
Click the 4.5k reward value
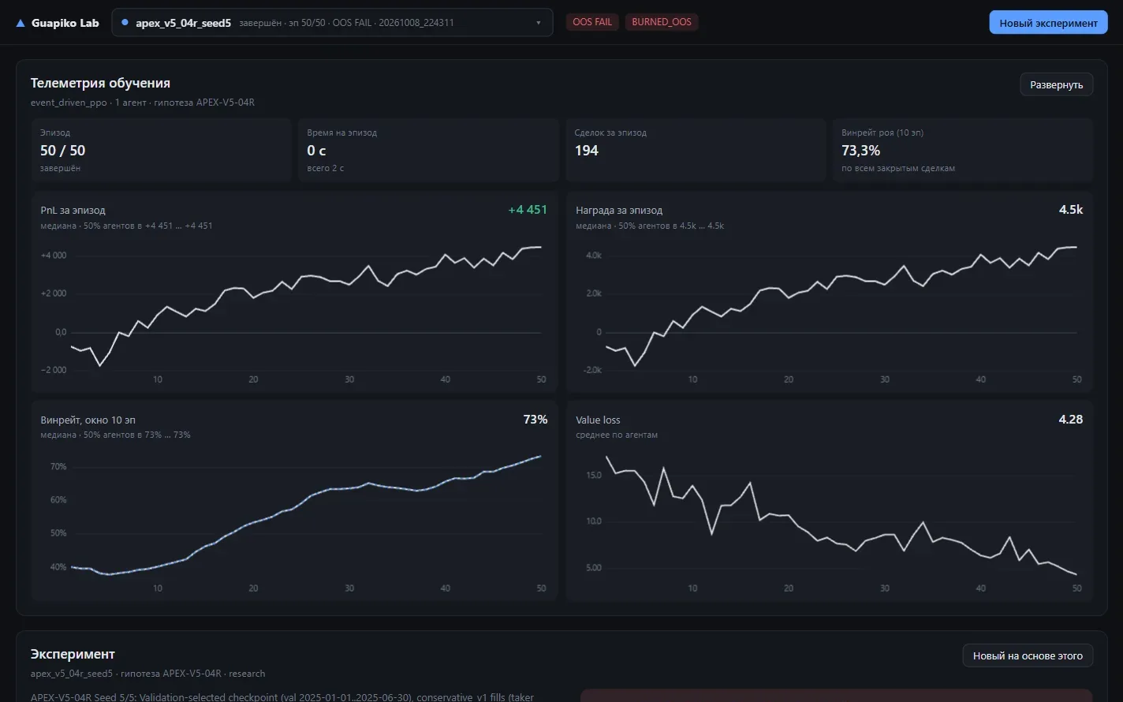point(1070,210)
